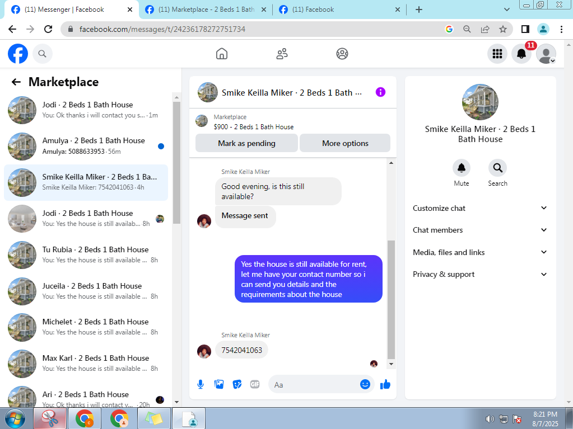
Task: Open the account profile picture menu
Action: 546,54
